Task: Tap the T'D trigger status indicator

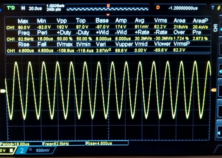Action: [11, 8]
